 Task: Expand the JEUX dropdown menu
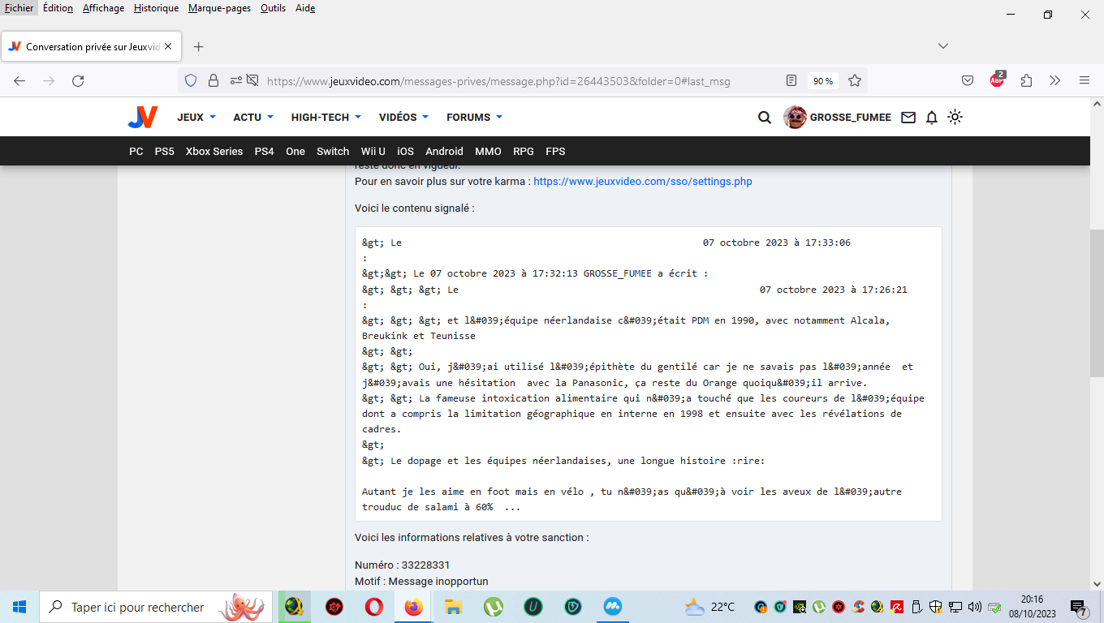[x=196, y=118]
